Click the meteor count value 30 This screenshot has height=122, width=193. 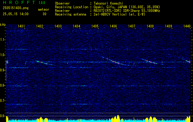44,14
